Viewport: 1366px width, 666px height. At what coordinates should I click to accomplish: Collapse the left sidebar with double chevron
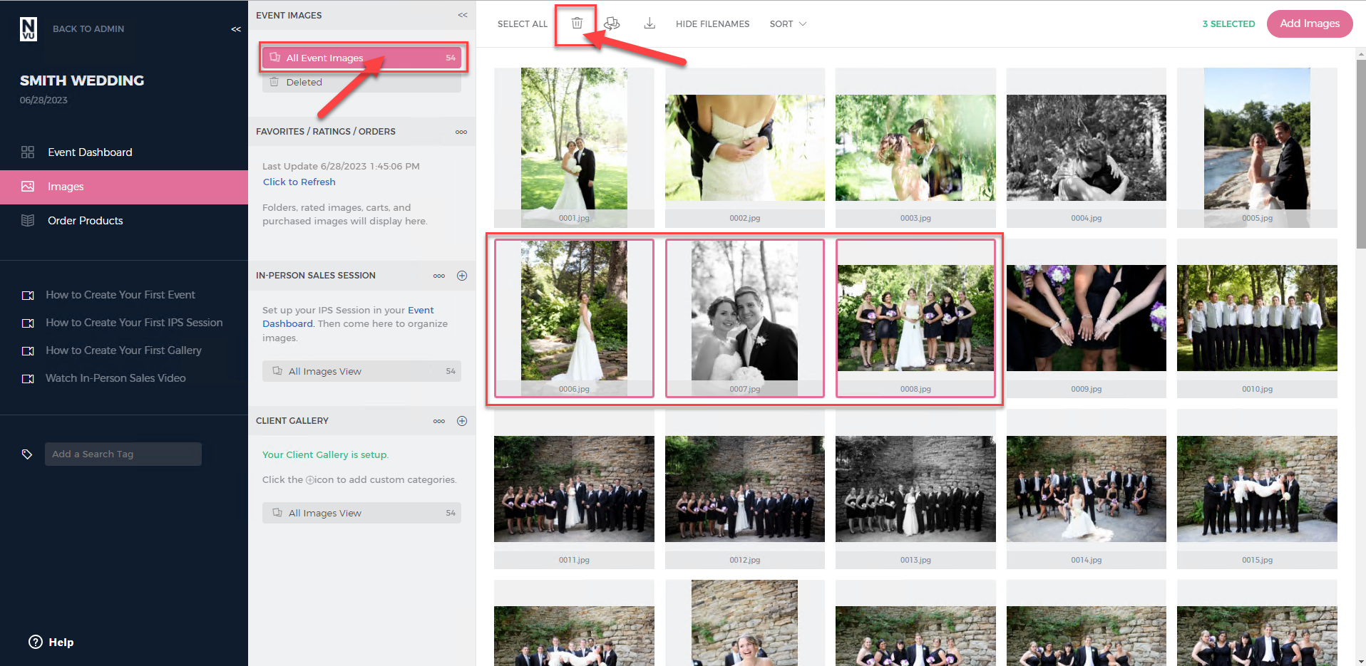[x=236, y=29]
